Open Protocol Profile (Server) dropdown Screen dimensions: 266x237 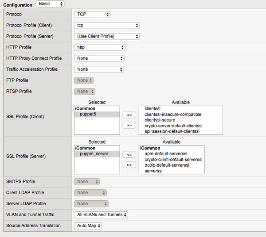pos(107,36)
